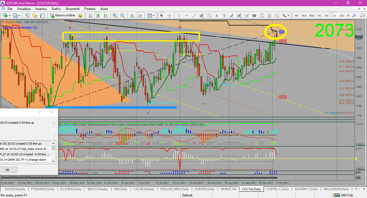
Task: Open the Strumenti menu
Action: (x=73, y=9)
